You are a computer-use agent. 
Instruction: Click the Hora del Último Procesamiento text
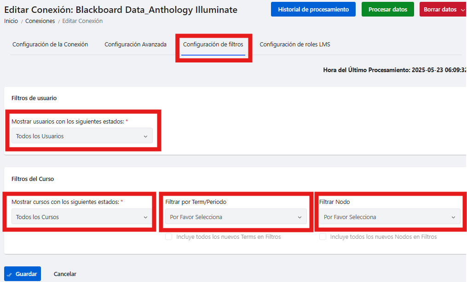click(x=395, y=70)
